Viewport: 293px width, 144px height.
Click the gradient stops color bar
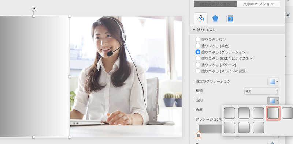click(x=210, y=129)
